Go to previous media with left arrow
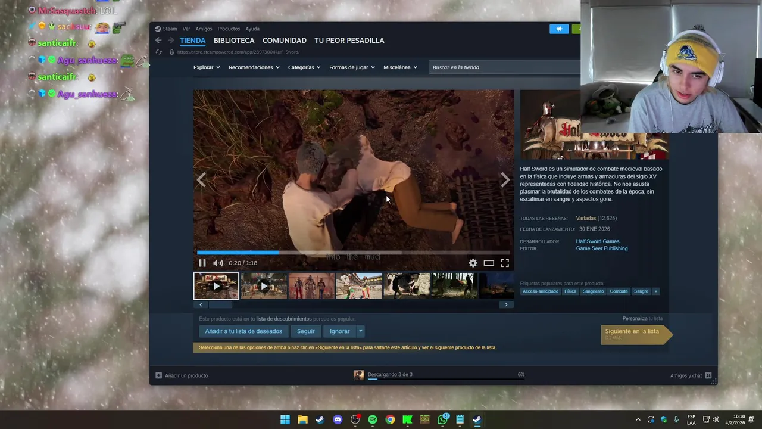 pyautogui.click(x=202, y=179)
